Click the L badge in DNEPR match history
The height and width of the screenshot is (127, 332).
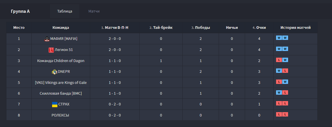(x=285, y=71)
